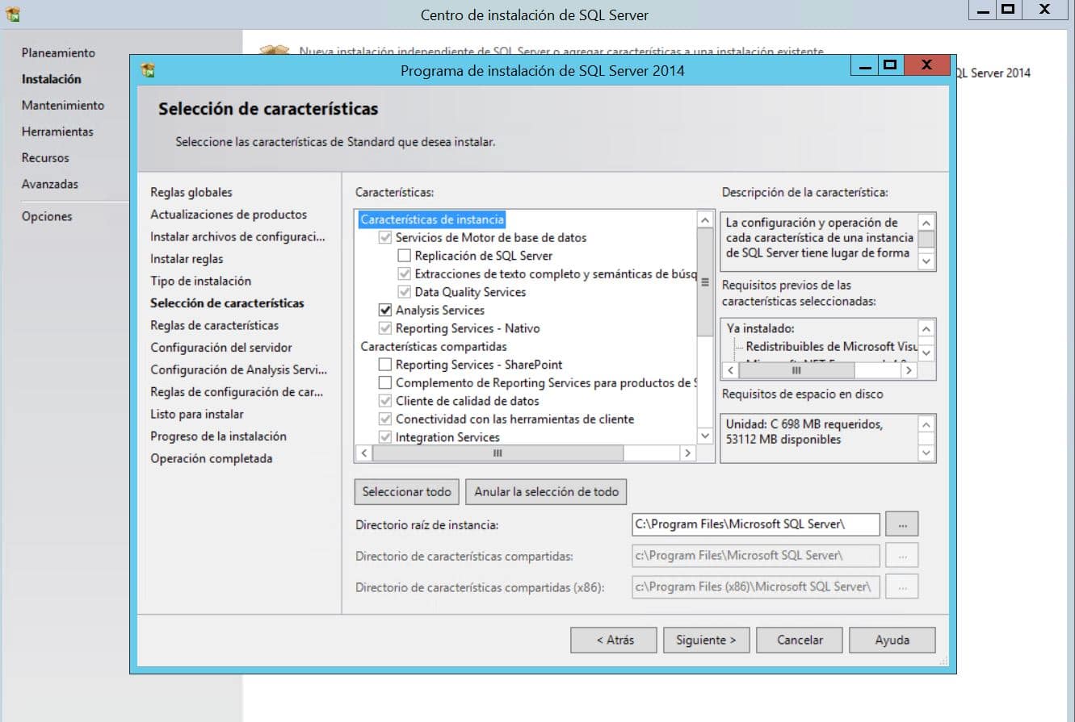This screenshot has width=1075, height=722.
Task: Open Mantenimiento in the installation center sidebar
Action: [x=63, y=106]
